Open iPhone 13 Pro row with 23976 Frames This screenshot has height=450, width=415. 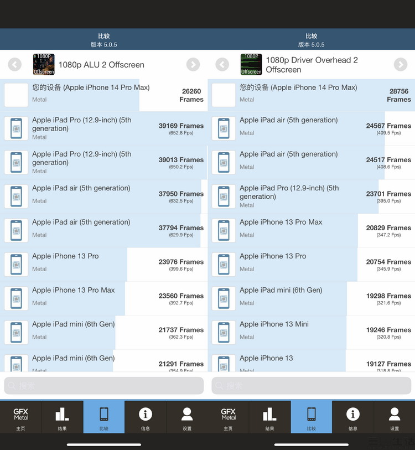[x=104, y=265]
